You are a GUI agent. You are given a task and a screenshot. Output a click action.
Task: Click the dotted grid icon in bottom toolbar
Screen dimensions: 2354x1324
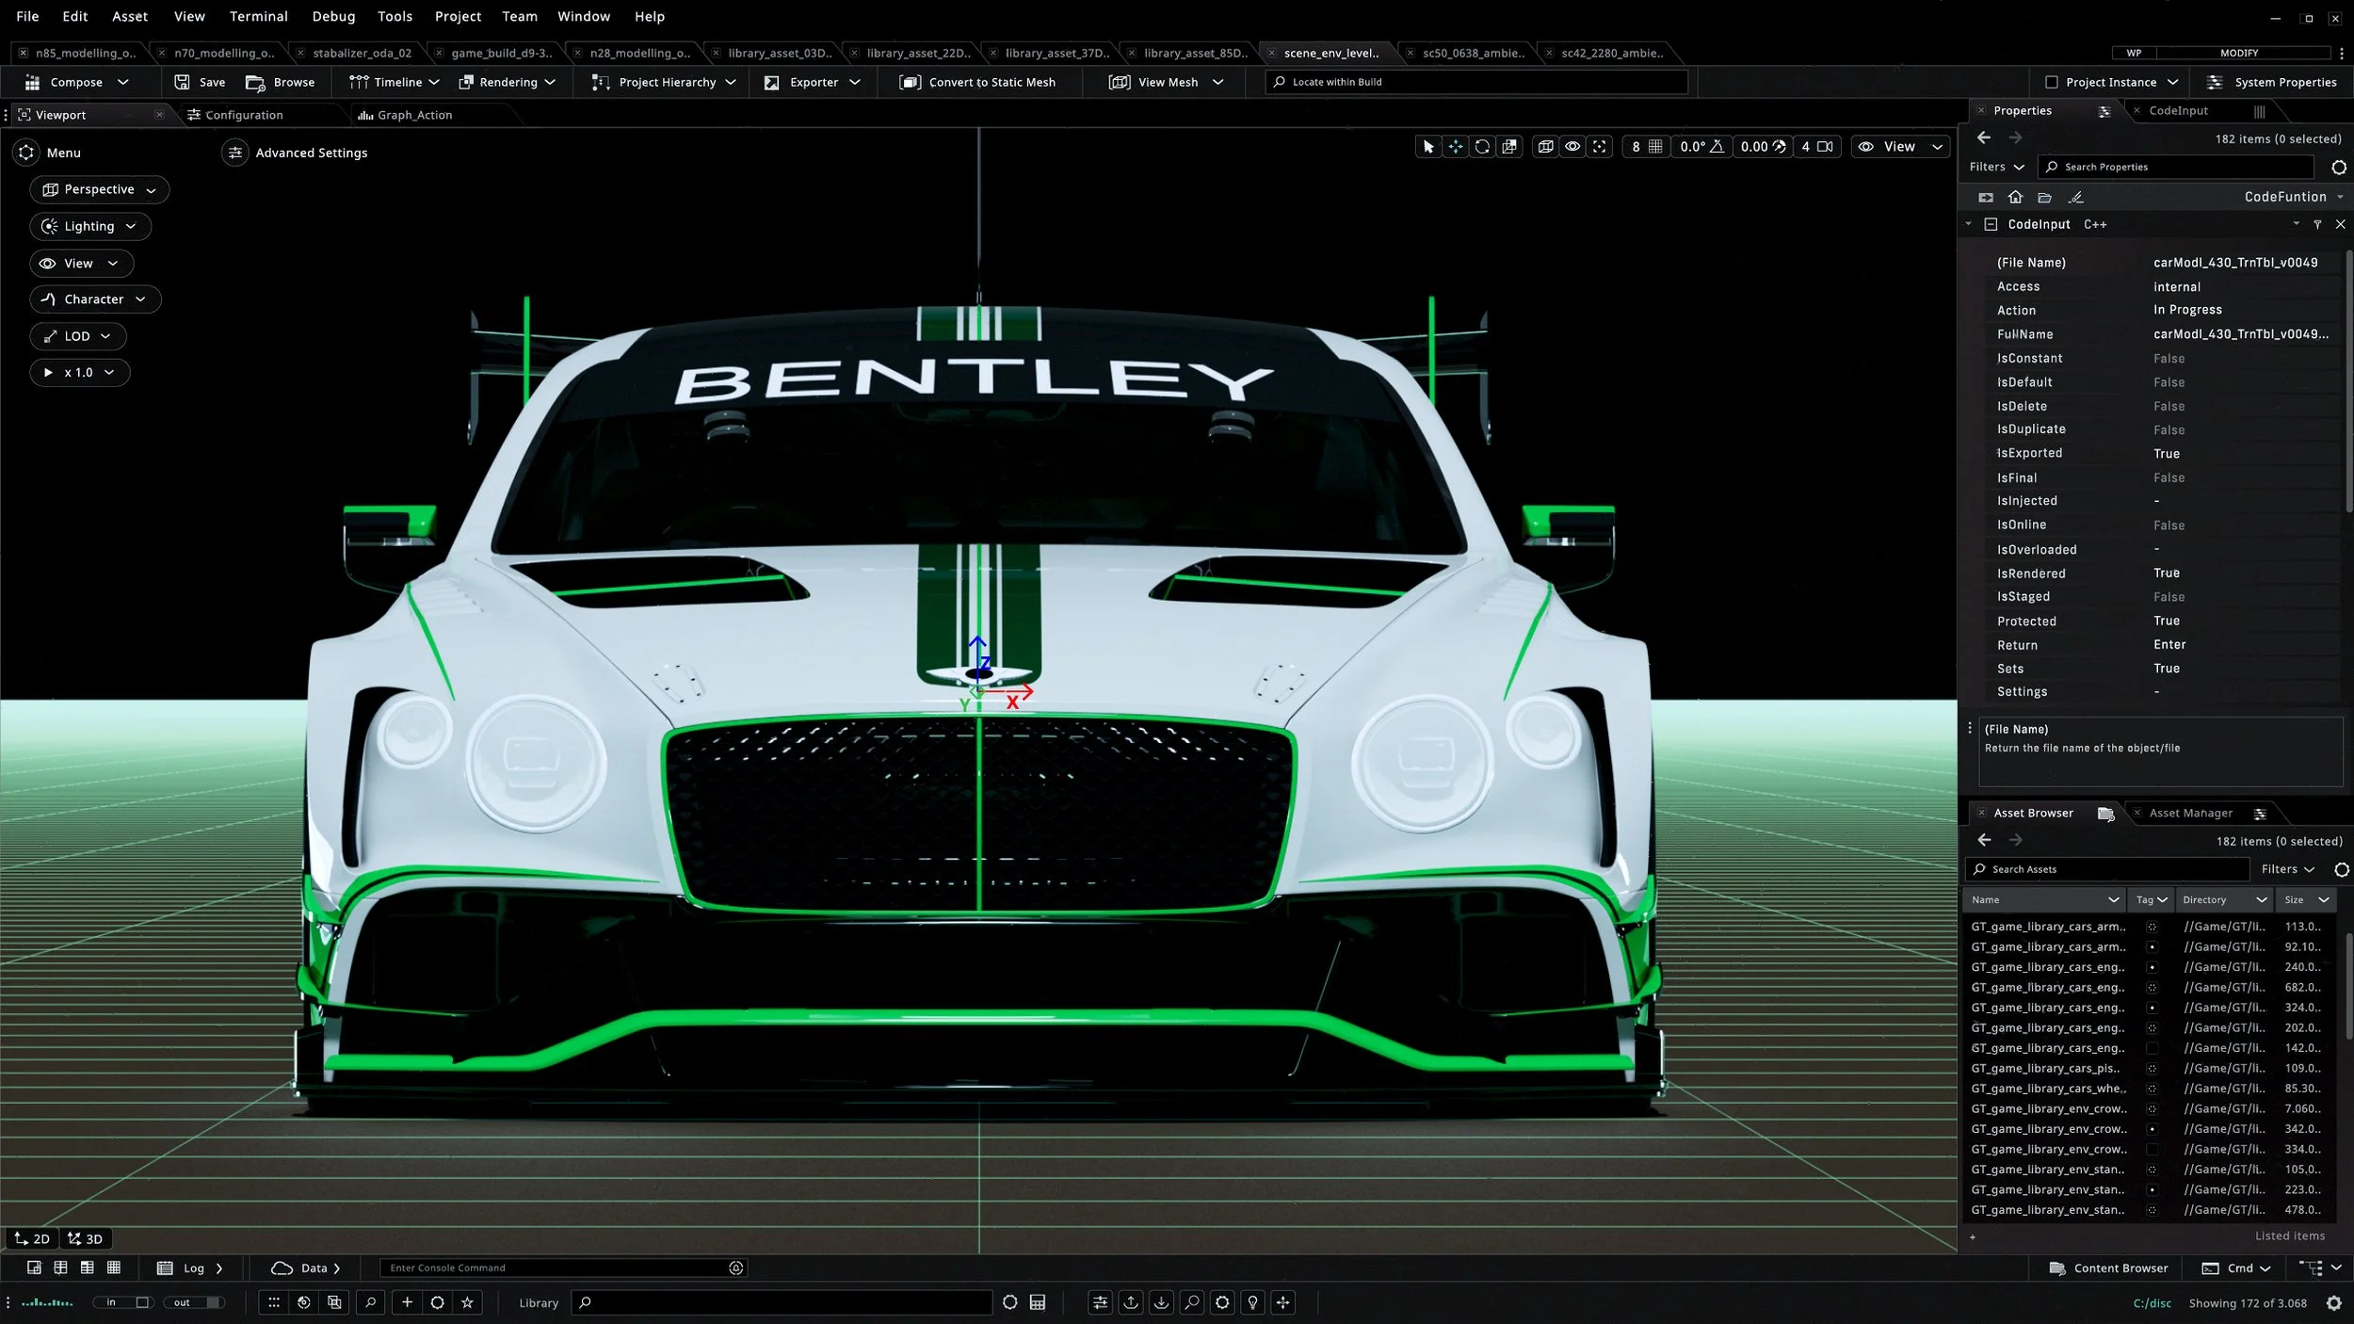tap(274, 1302)
